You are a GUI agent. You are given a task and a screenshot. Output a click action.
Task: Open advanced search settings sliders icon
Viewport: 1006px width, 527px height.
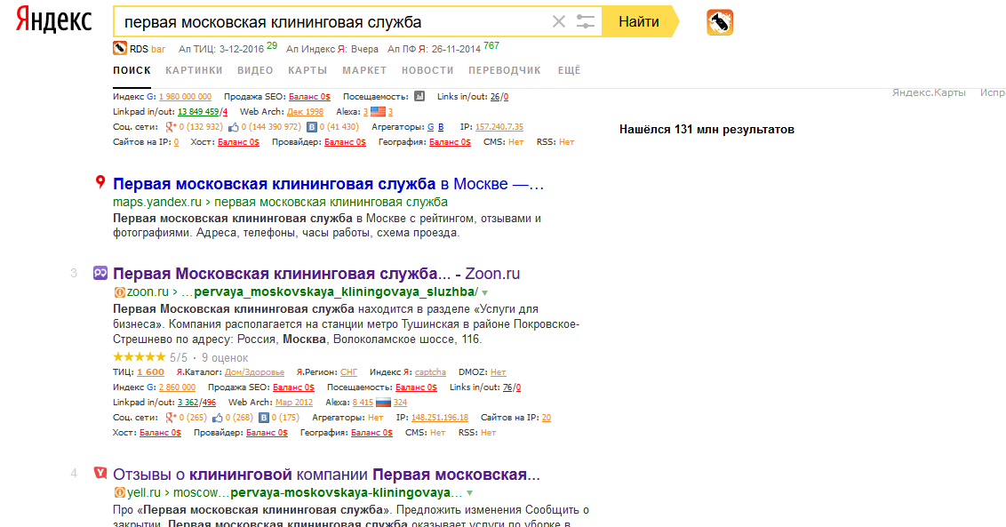pyautogui.click(x=585, y=22)
